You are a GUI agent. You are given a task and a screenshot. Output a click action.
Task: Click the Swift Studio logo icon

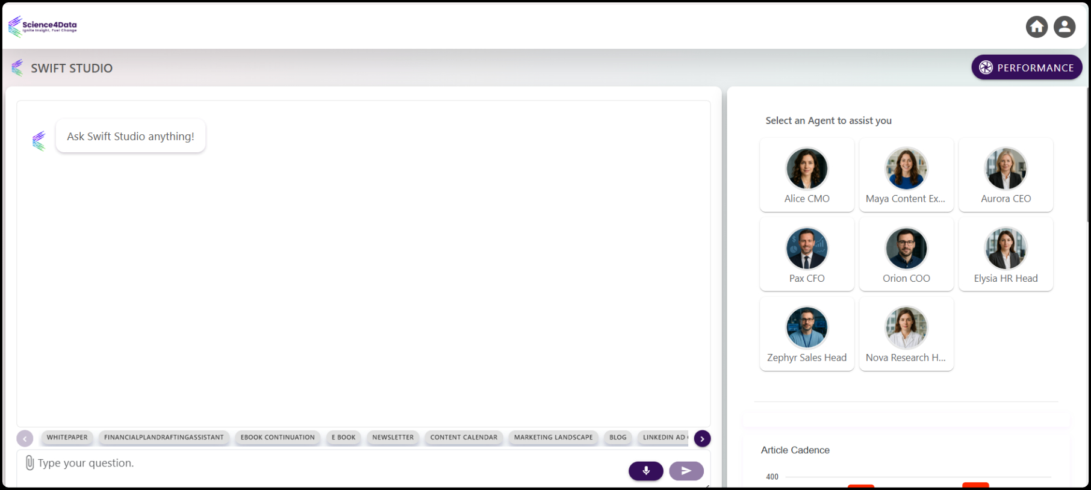coord(17,67)
